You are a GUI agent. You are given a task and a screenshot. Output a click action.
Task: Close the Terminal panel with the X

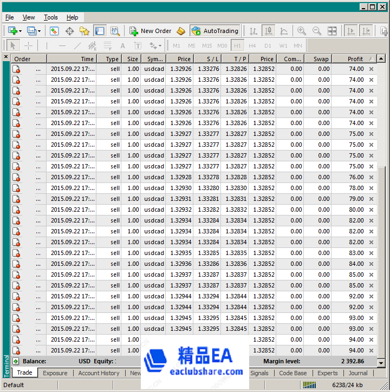click(6, 57)
